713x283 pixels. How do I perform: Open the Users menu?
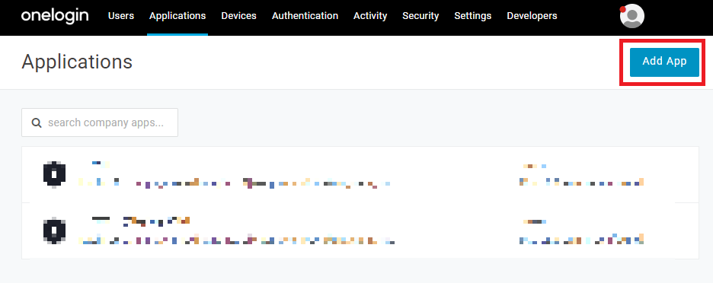tap(121, 16)
